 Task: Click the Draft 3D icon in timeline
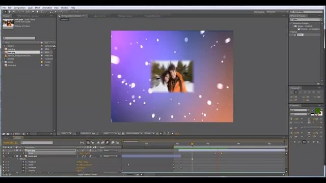tap(93, 142)
